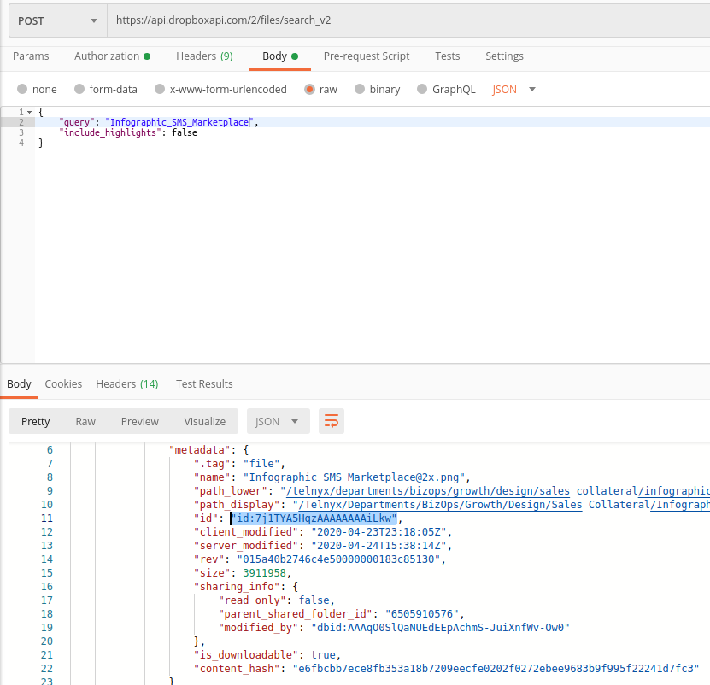Choose the x-www-form-urlencoded radio option

click(159, 90)
